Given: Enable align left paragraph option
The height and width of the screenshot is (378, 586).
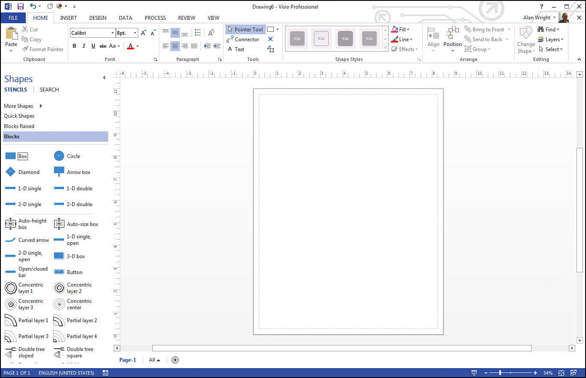Looking at the screenshot, I should pyautogui.click(x=166, y=46).
